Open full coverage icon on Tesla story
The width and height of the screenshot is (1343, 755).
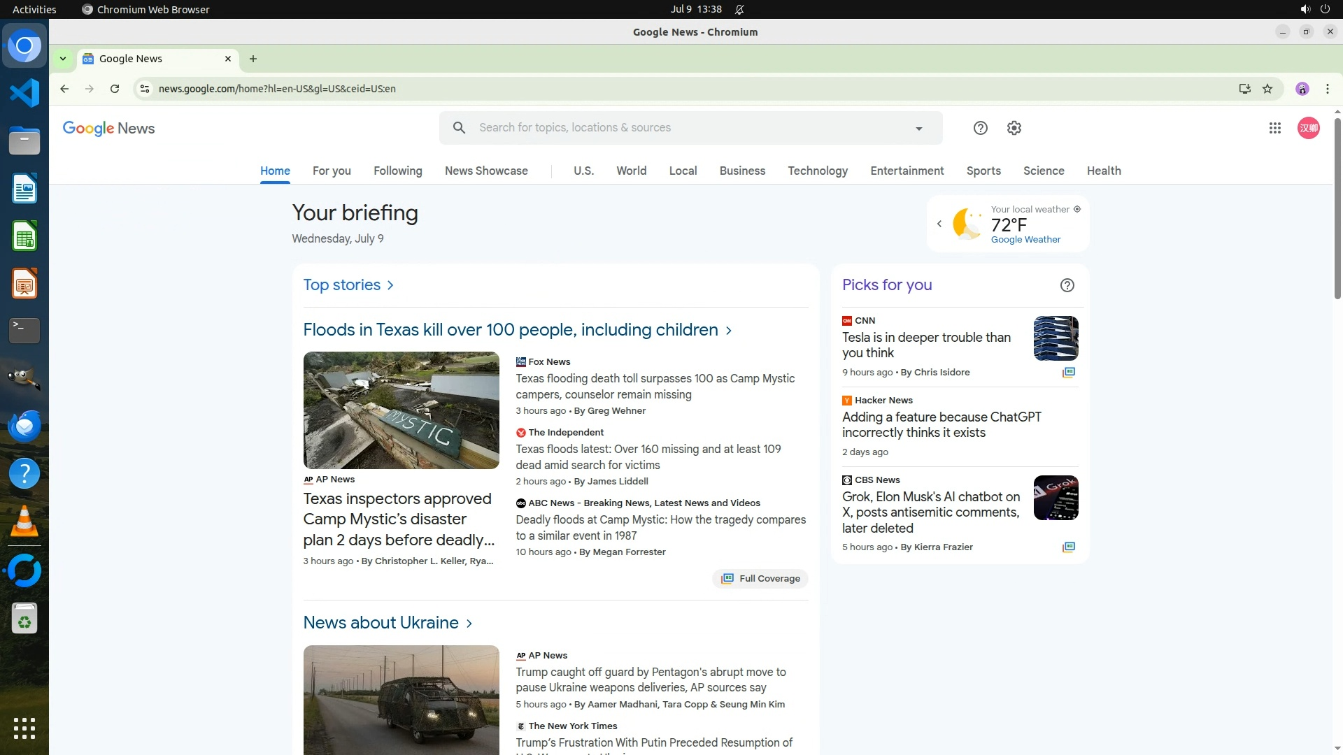pyautogui.click(x=1068, y=373)
